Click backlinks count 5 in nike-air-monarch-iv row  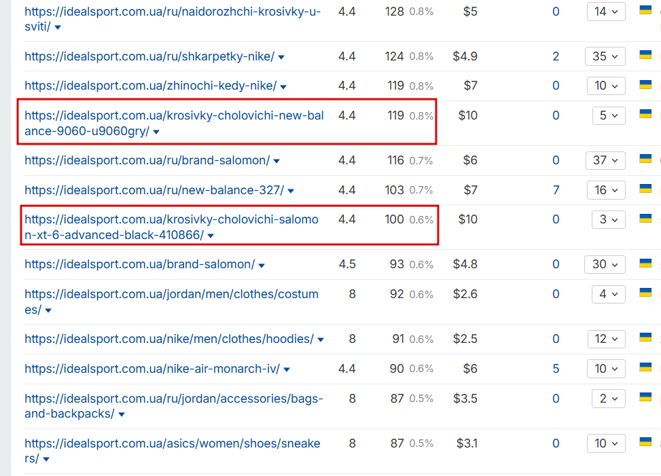pyautogui.click(x=556, y=369)
